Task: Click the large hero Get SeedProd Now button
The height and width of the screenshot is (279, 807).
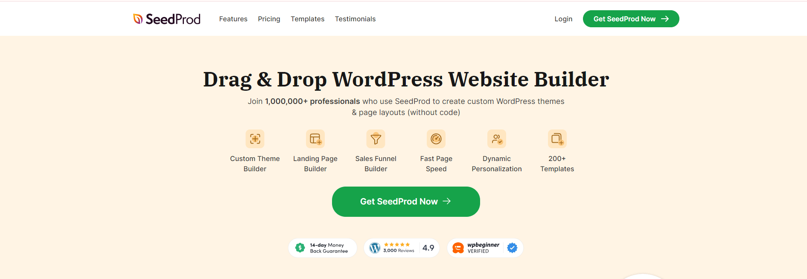Action: [406, 201]
